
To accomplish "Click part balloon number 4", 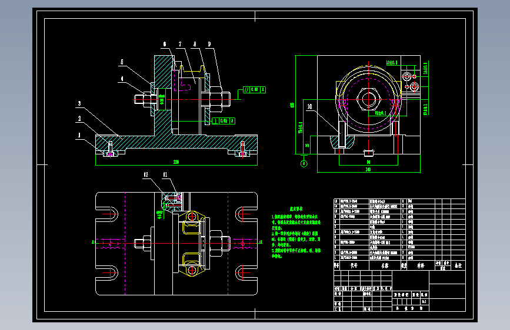I will (122, 79).
